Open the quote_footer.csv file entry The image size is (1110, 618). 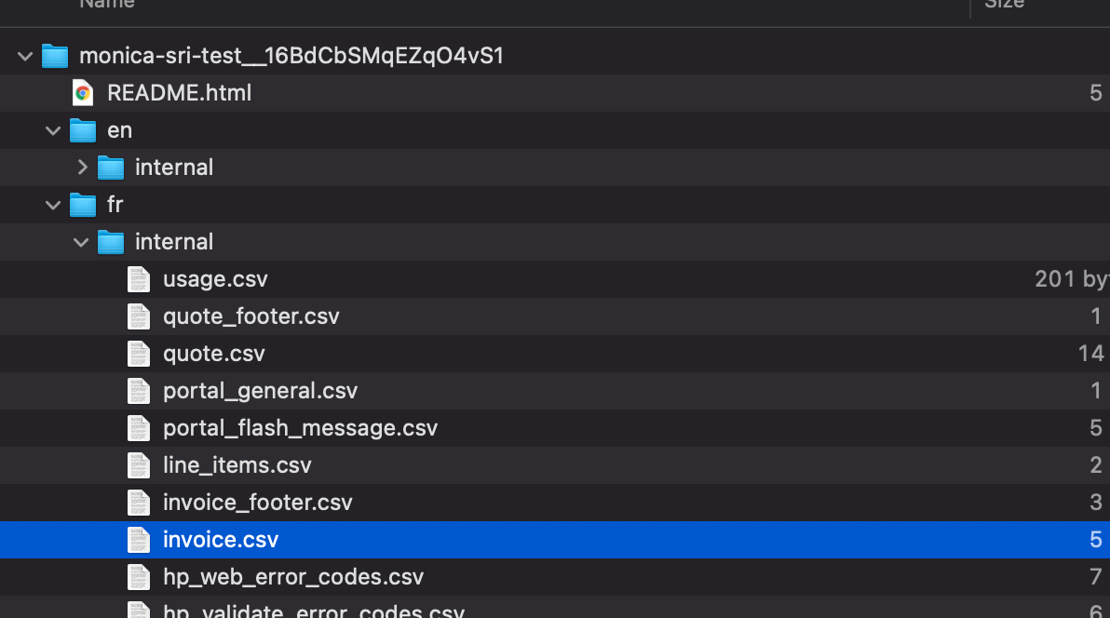coord(251,316)
